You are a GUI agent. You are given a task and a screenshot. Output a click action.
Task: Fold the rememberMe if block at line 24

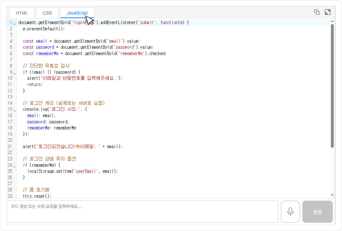(15, 166)
